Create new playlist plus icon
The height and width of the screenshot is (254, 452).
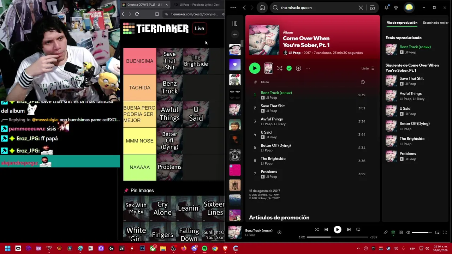click(235, 34)
